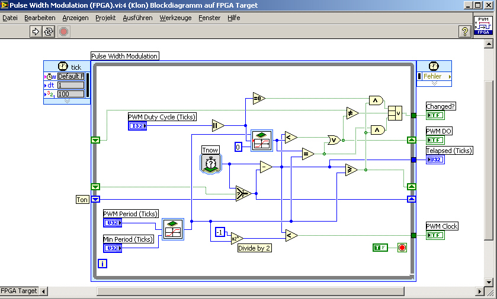Screen dimensions: 497x299
Task: Click the numeric constant 0
Action: (x=238, y=147)
